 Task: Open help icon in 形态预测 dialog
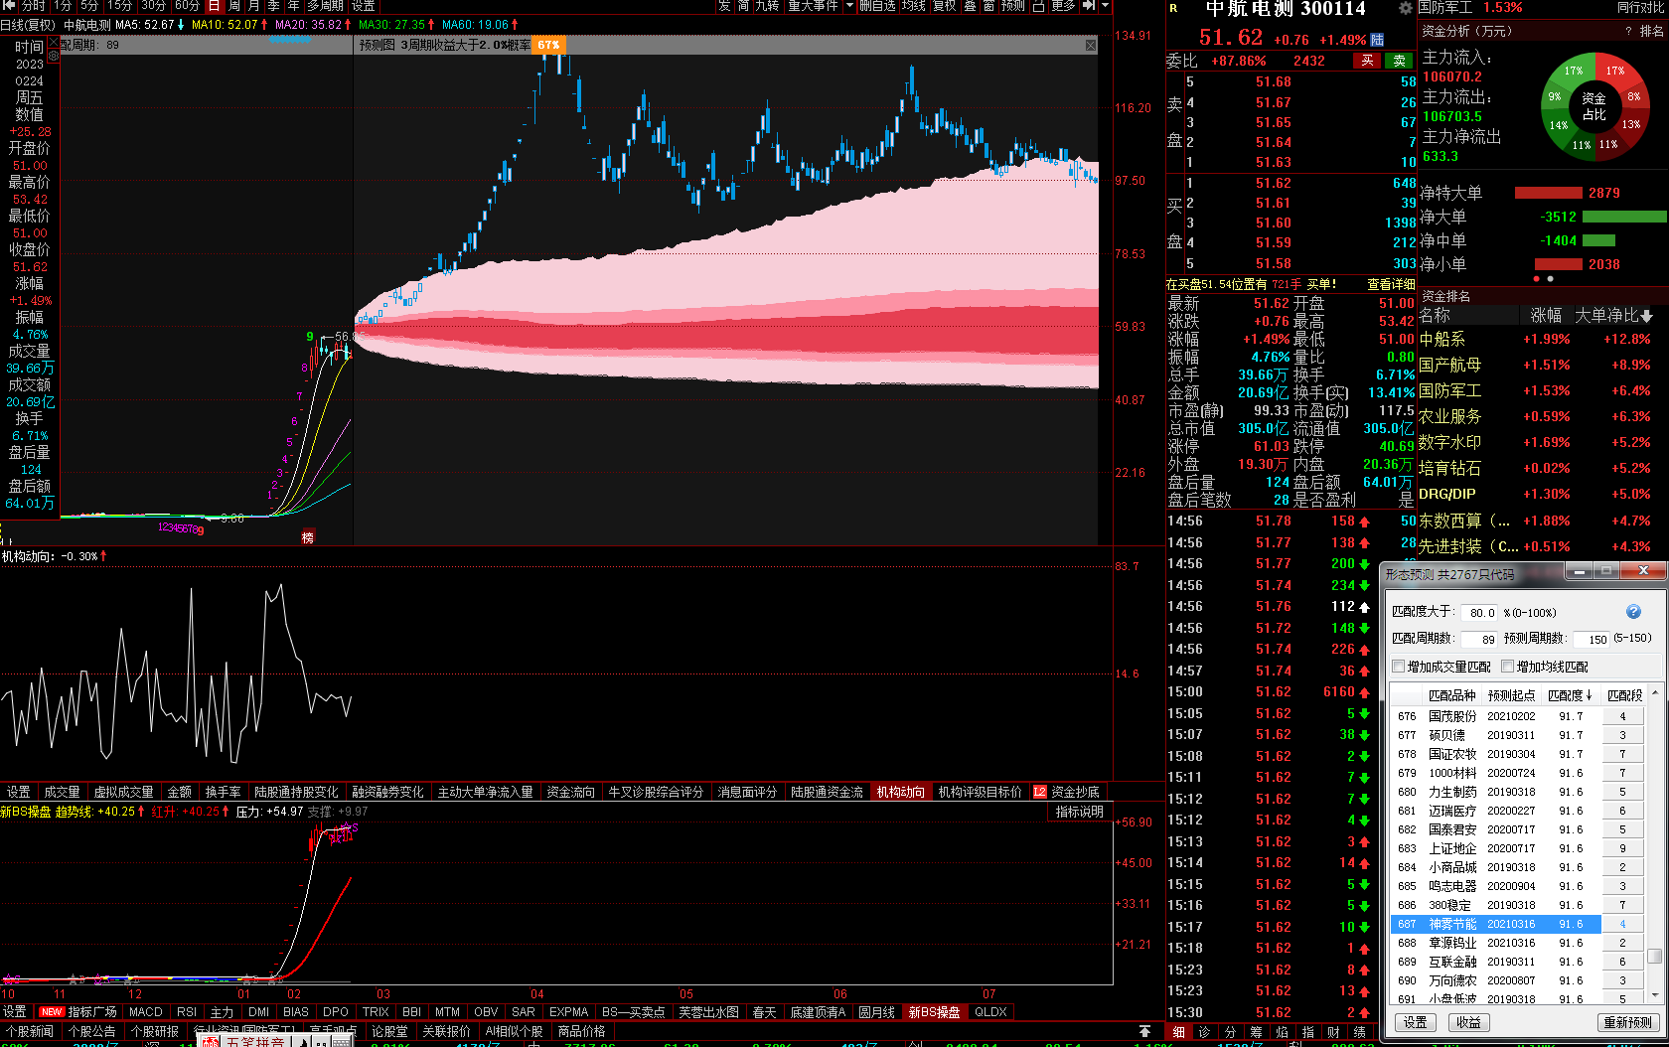[1633, 612]
